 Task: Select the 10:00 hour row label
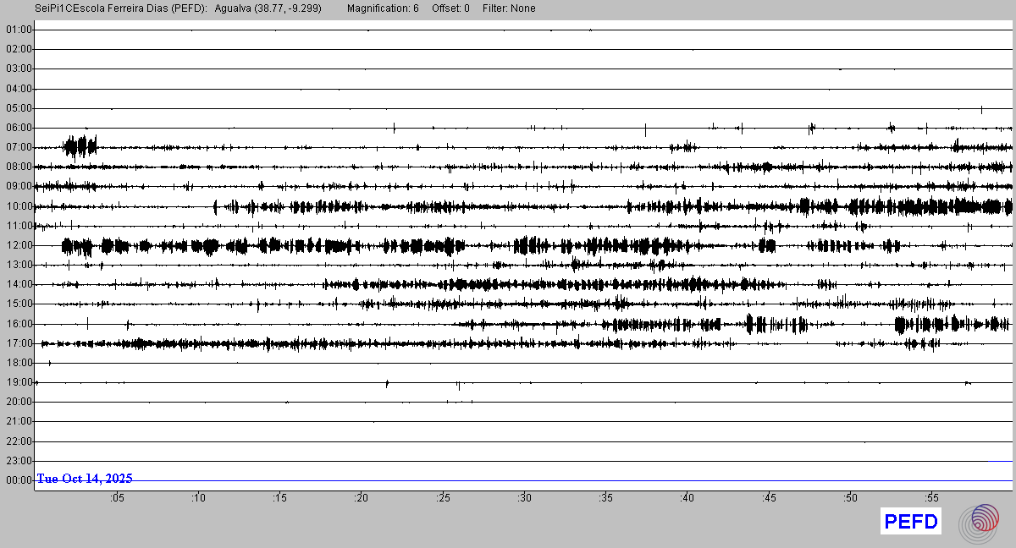pos(19,206)
